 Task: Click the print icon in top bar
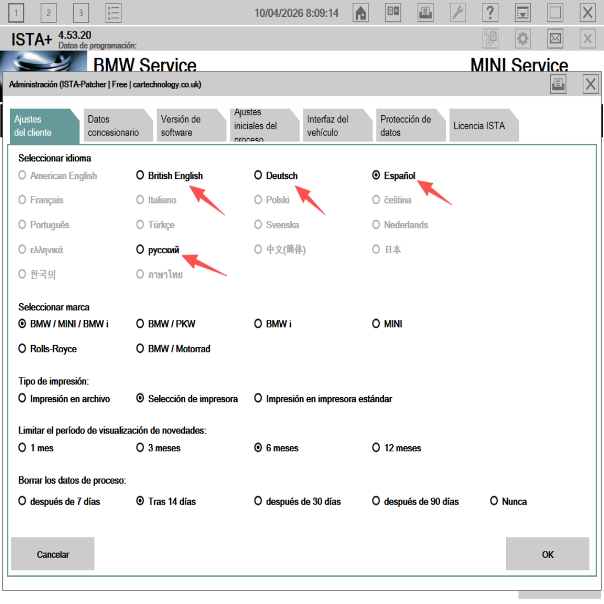coord(425,13)
